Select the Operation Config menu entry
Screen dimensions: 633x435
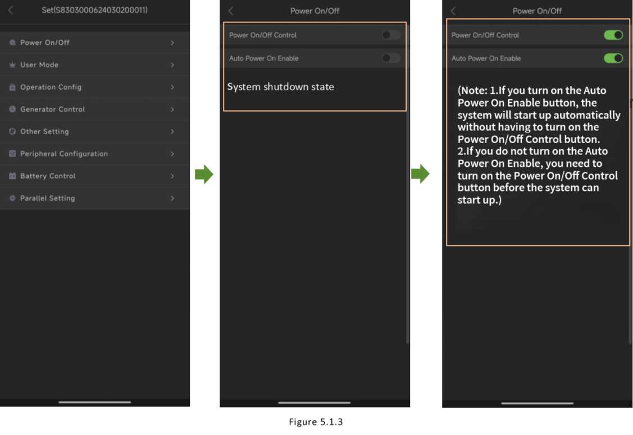pos(51,87)
